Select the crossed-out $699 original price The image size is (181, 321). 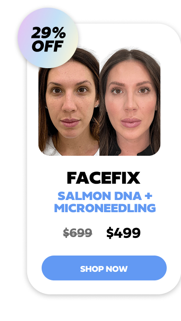coord(77,233)
